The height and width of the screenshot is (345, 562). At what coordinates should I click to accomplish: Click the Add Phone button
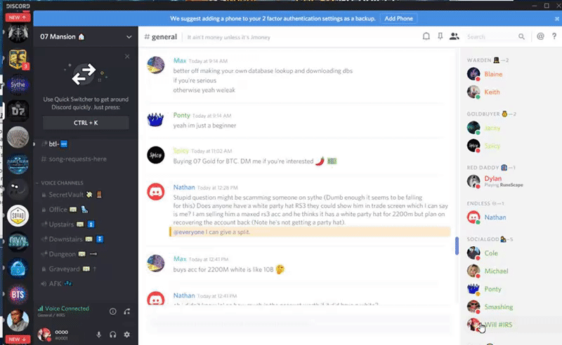click(398, 18)
